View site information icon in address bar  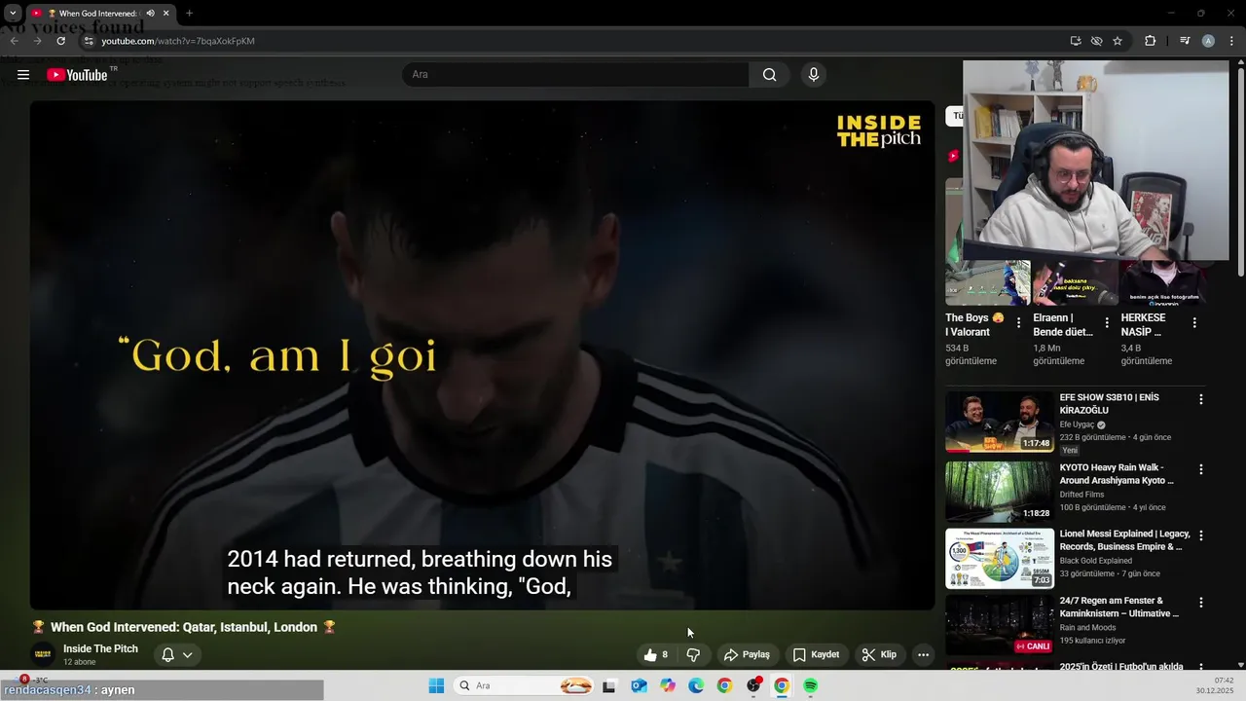[x=88, y=41]
